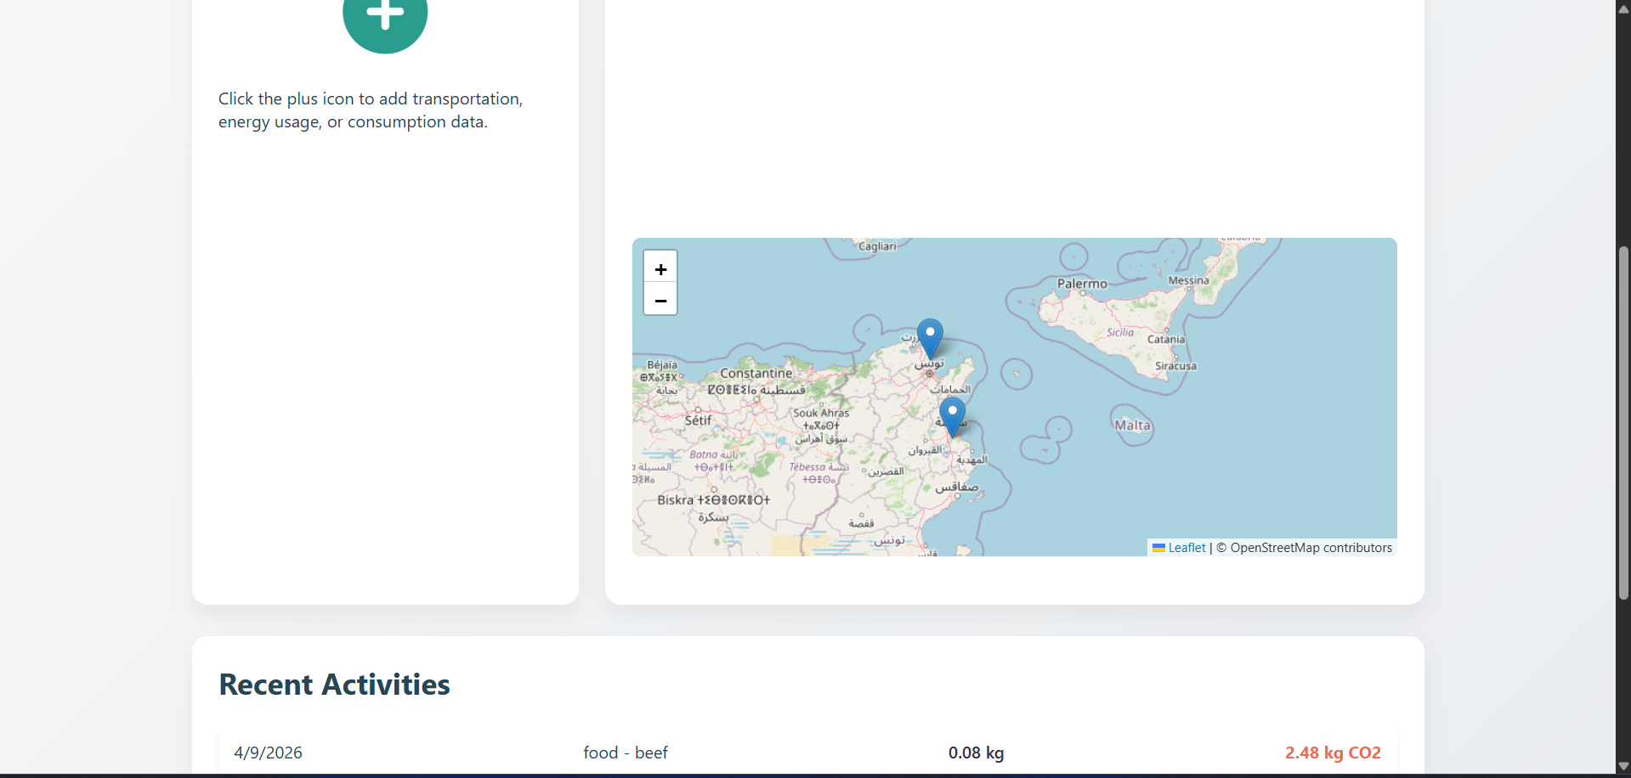Zoom in using the map plus control

point(660,268)
